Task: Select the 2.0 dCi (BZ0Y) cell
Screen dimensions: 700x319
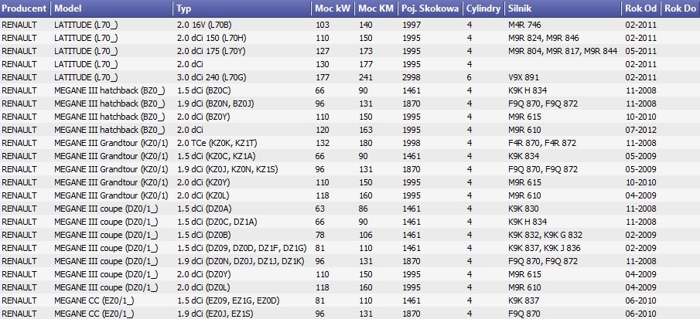Action: pos(203,117)
